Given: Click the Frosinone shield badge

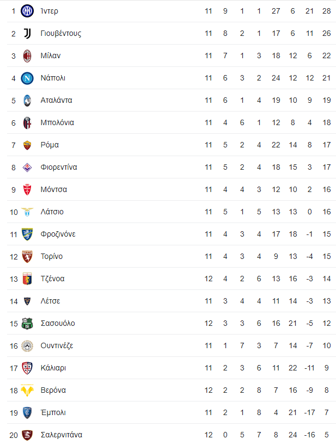Looking at the screenshot, I should click(27, 234).
